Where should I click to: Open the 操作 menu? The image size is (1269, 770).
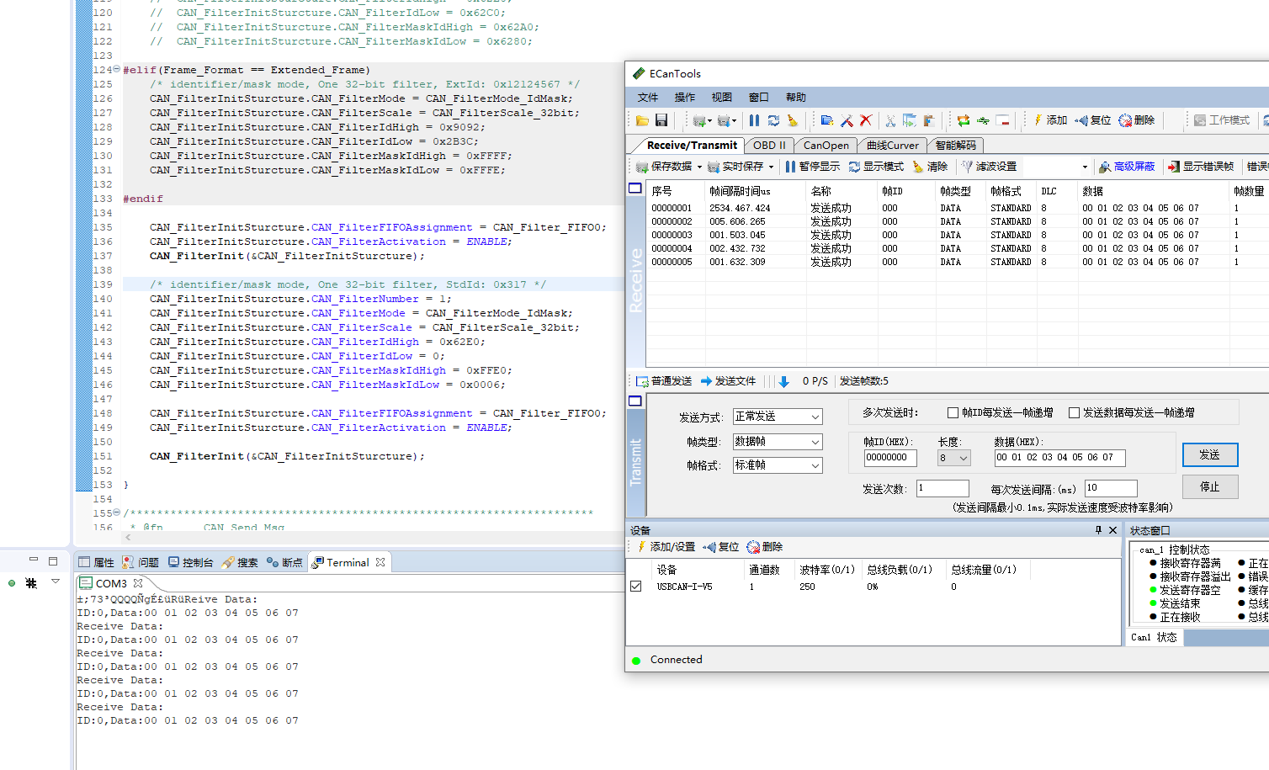685,98
